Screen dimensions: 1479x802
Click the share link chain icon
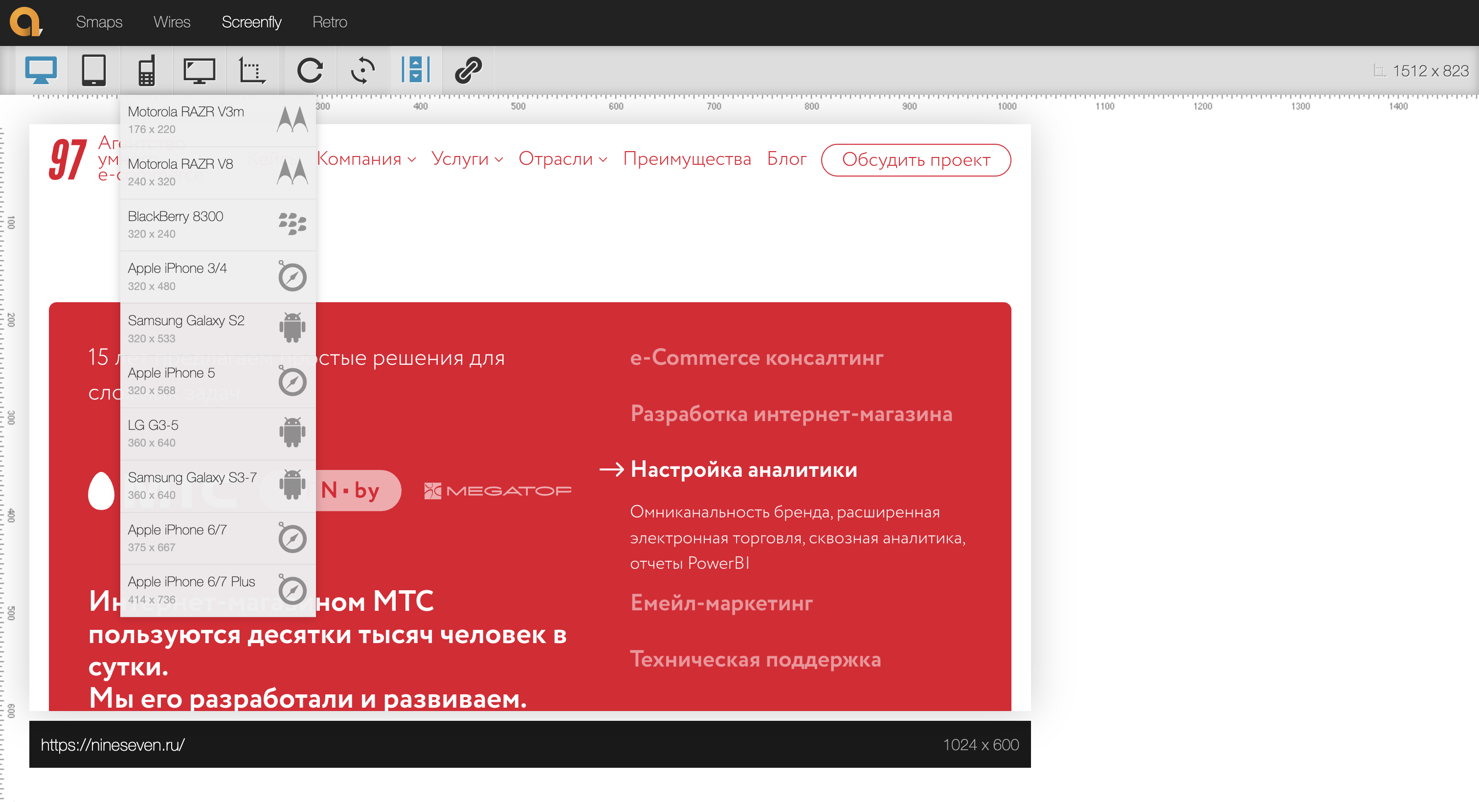pyautogui.click(x=469, y=70)
